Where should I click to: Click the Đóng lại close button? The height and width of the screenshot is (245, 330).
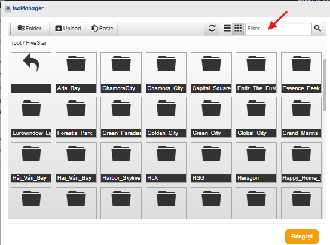pyautogui.click(x=302, y=237)
